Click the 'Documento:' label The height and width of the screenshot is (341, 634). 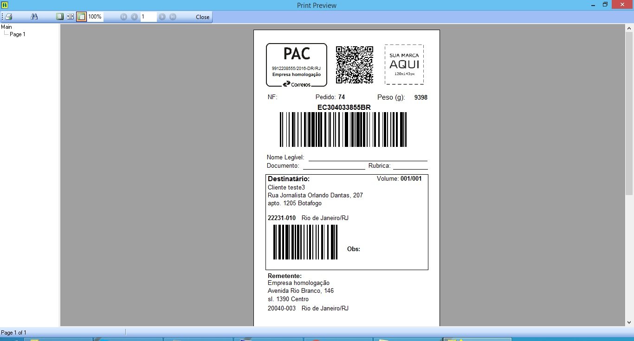(x=283, y=166)
